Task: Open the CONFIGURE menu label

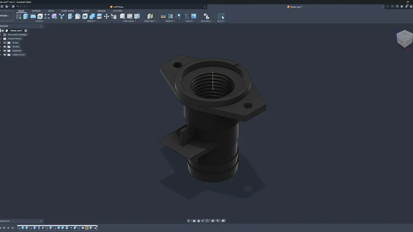Action: click(129, 21)
